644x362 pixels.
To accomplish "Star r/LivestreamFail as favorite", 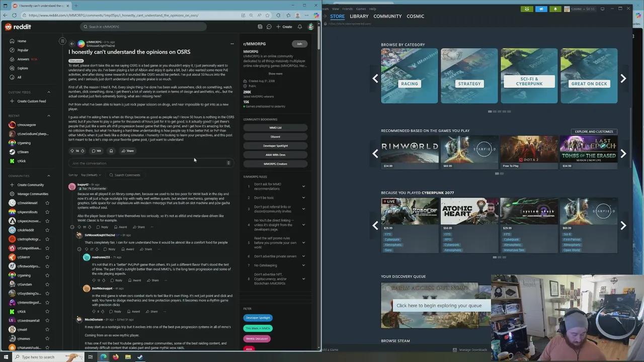I will 47,321.
